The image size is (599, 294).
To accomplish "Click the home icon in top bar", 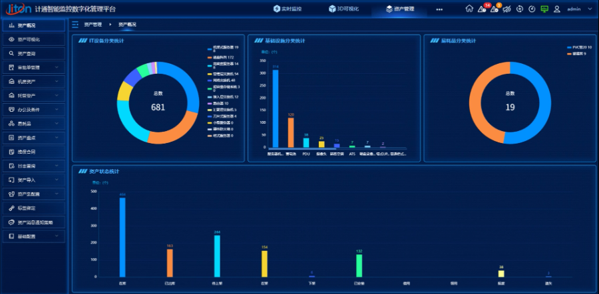I will [x=469, y=9].
